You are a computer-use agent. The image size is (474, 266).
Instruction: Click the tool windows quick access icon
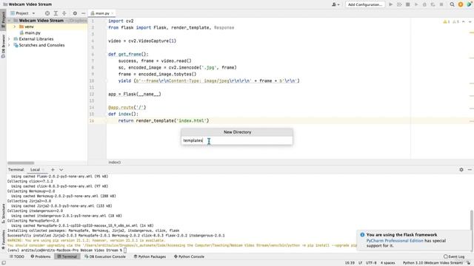pyautogui.click(x=3, y=263)
